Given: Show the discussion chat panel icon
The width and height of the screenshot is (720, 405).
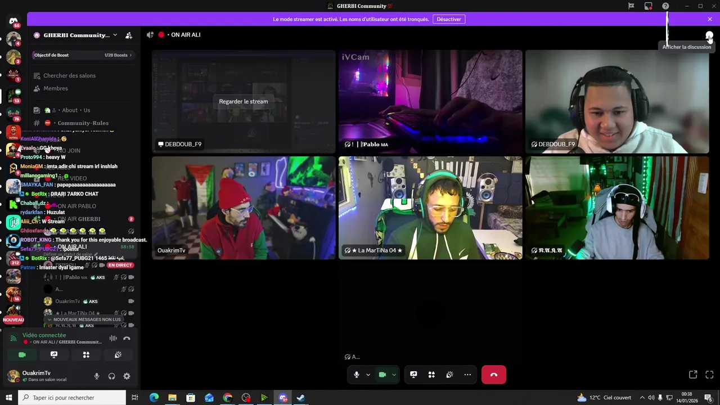Looking at the screenshot, I should click(x=709, y=35).
